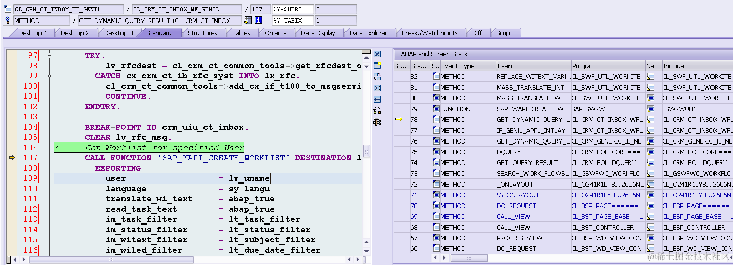The height and width of the screenshot is (265, 733).
Task: Click the New Tool icon beside the editor
Action: [x=377, y=65]
